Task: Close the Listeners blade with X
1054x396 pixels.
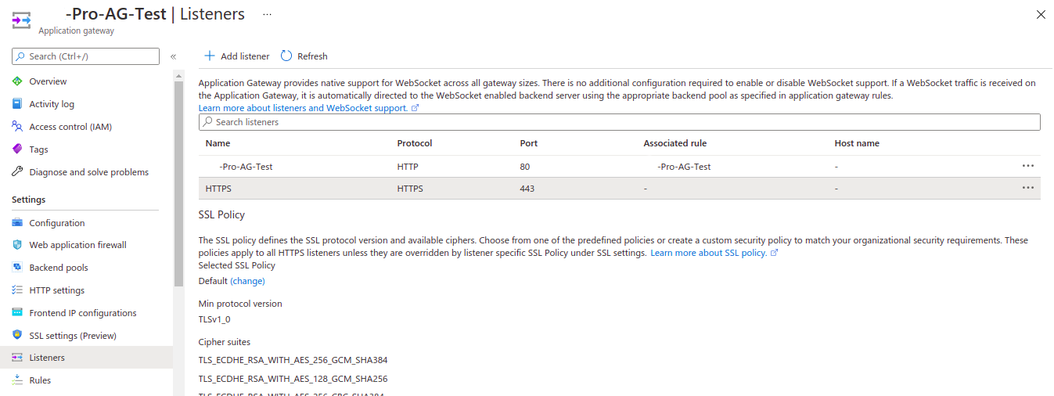Action: (x=1041, y=14)
